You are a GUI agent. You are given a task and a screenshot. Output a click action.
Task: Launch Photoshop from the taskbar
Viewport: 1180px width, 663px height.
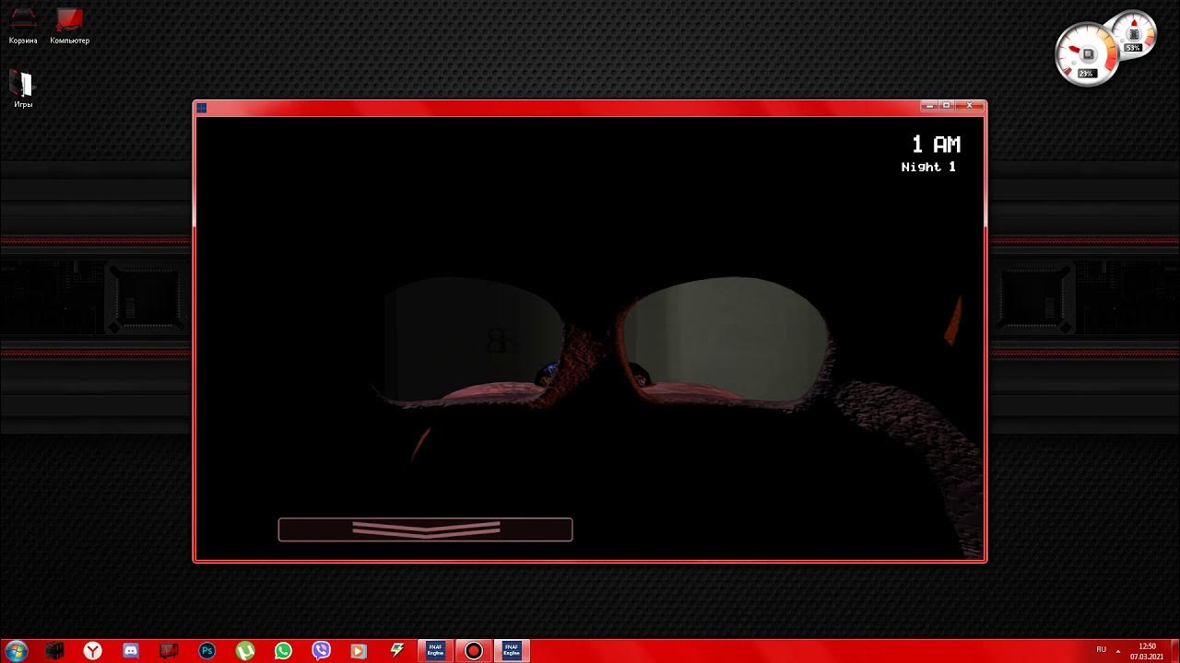pos(207,651)
